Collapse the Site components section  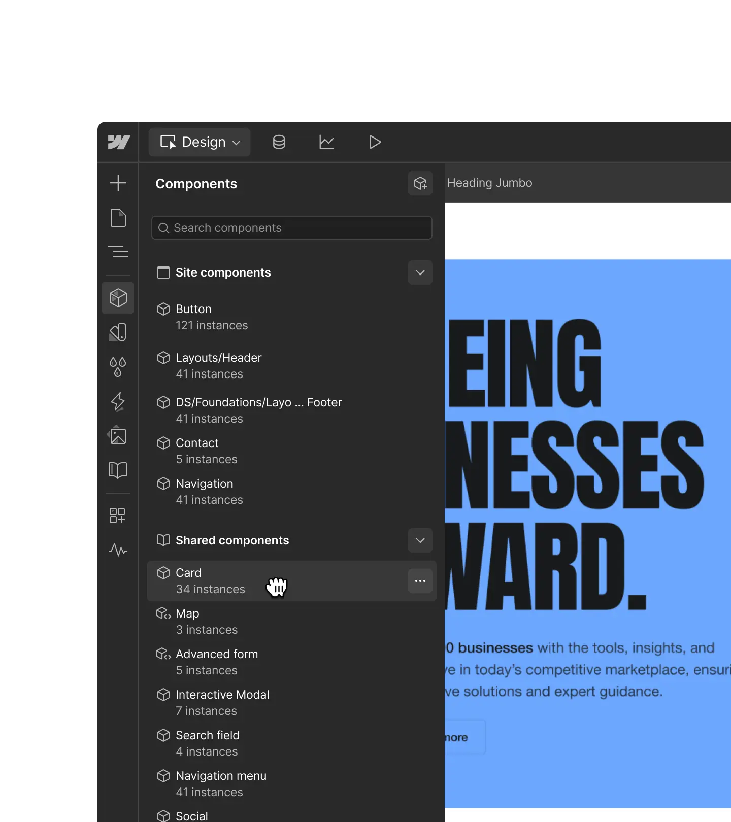point(420,272)
